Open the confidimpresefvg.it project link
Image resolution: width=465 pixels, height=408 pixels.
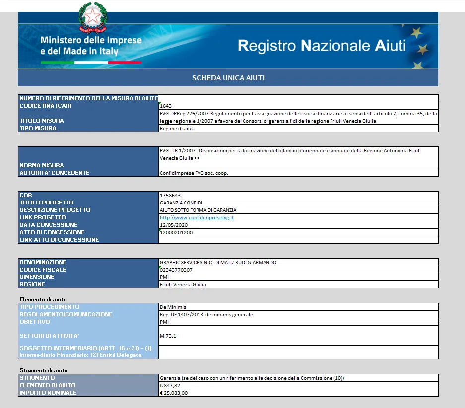pyautogui.click(x=197, y=217)
